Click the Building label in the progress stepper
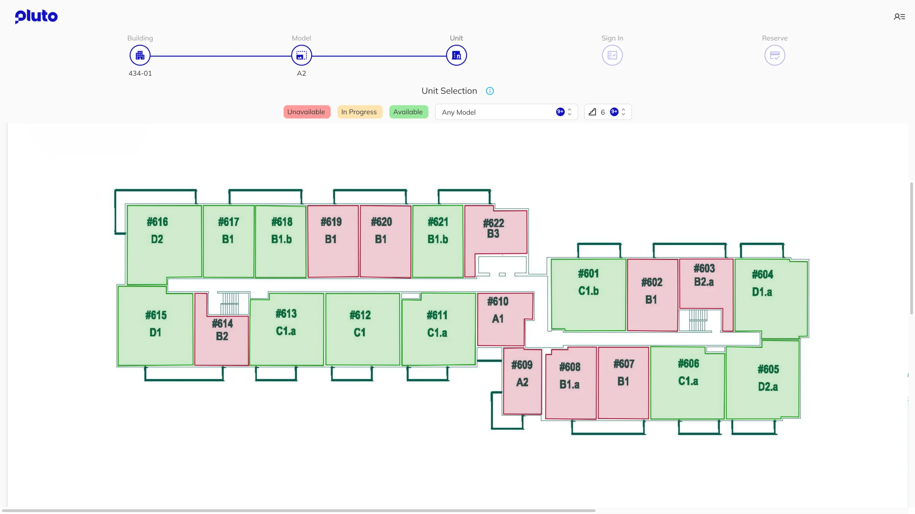 tap(140, 38)
